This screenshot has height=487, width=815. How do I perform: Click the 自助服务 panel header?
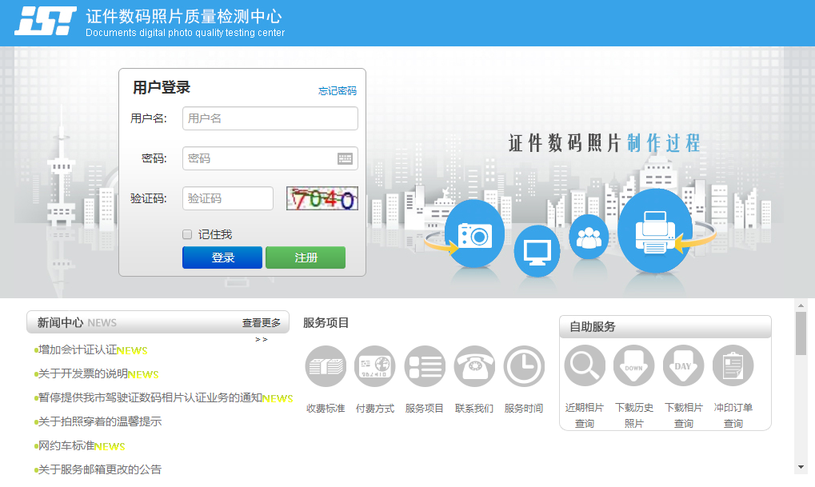(x=665, y=326)
